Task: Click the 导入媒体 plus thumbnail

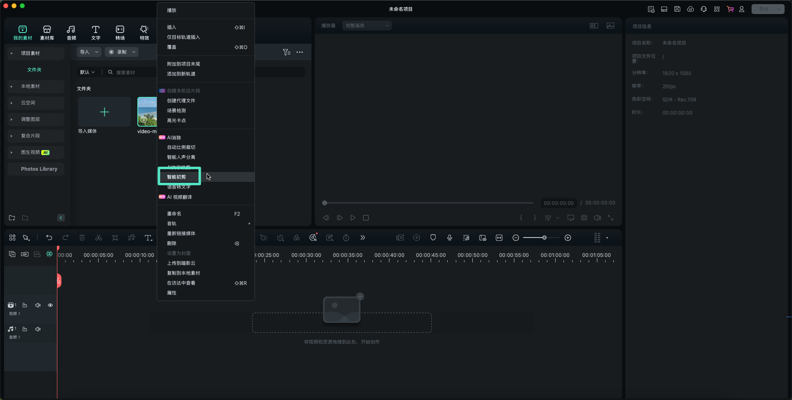Action: coord(104,112)
